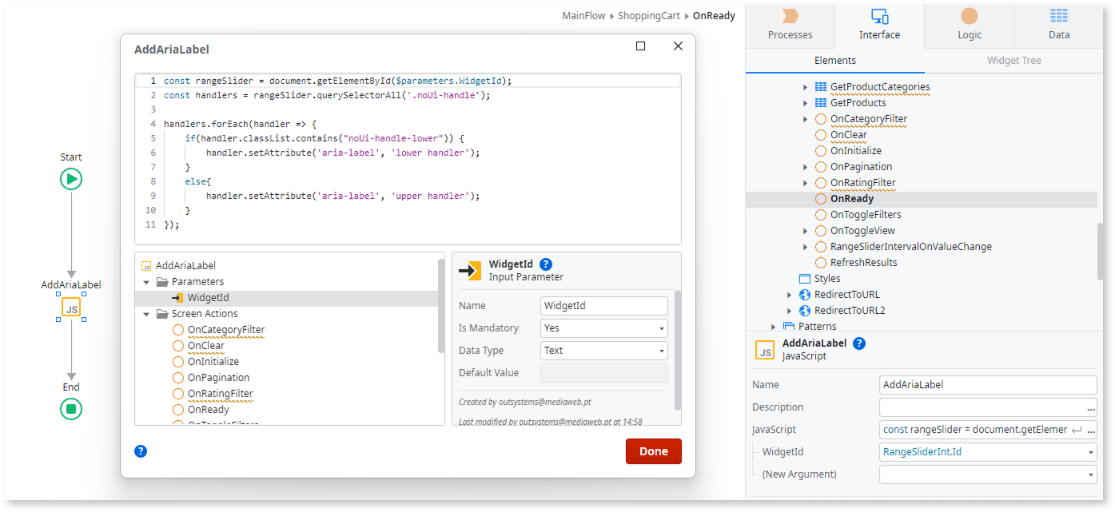
Task: Expand the RedirectToURL node
Action: 789,295
